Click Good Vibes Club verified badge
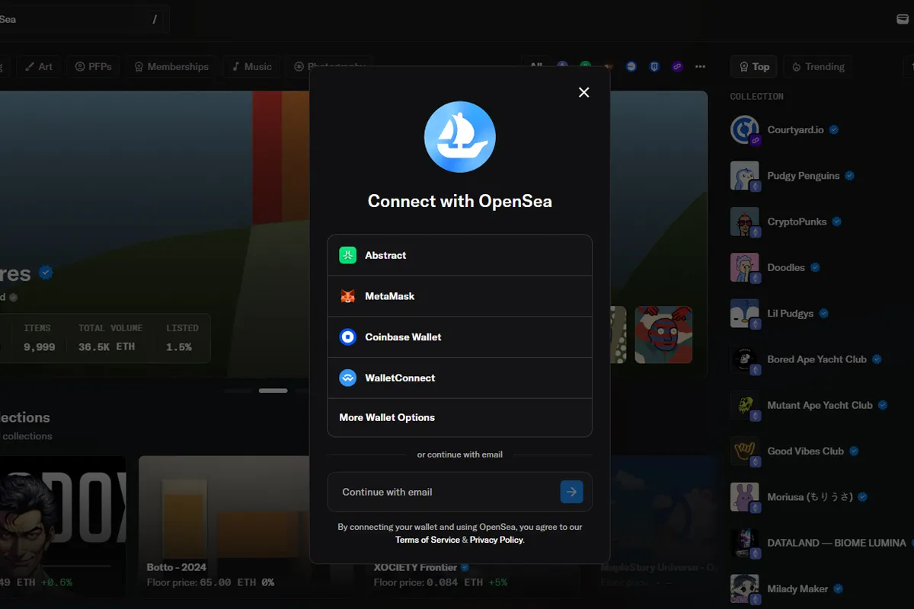Viewport: 914px width, 609px height. [x=854, y=451]
